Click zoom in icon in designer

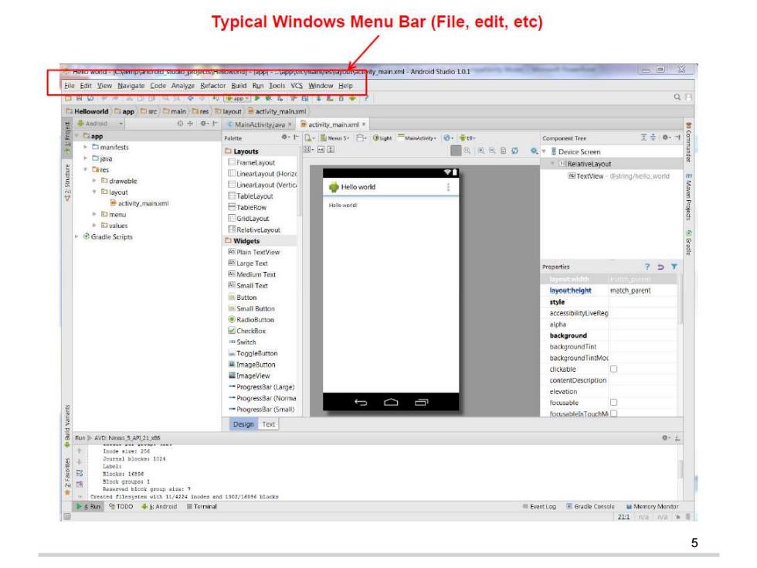tap(480, 151)
